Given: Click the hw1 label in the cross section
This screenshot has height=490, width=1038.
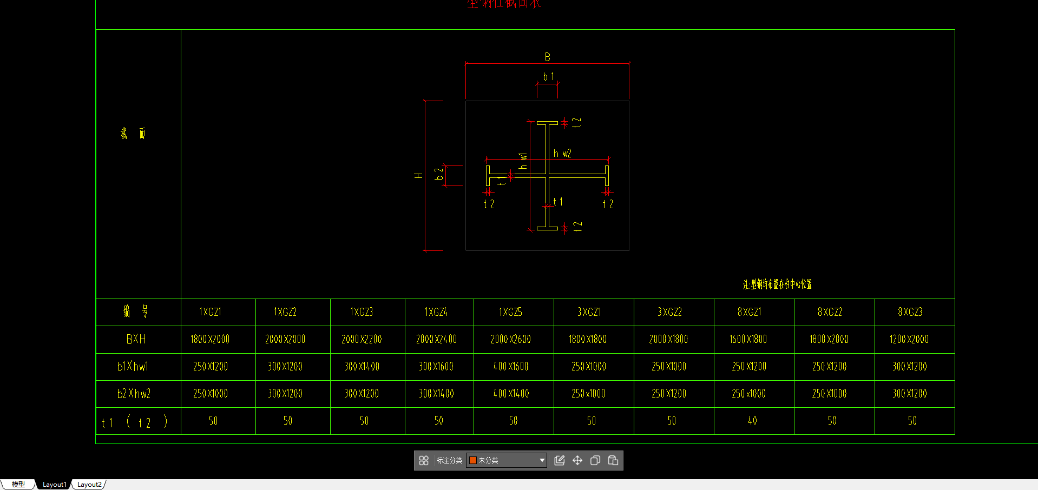Looking at the screenshot, I should [523, 161].
